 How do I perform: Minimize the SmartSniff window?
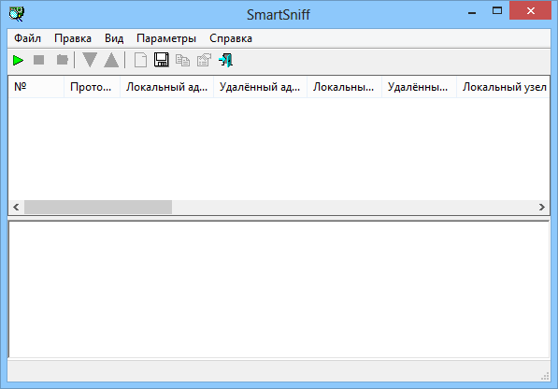coord(472,12)
